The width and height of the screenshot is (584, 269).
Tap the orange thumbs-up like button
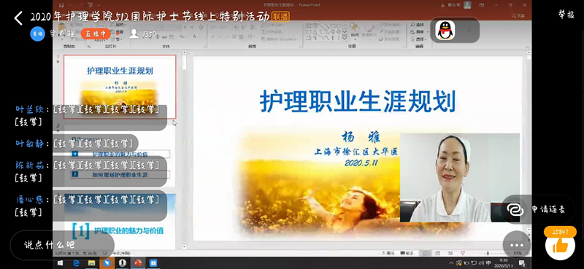pos(560,246)
